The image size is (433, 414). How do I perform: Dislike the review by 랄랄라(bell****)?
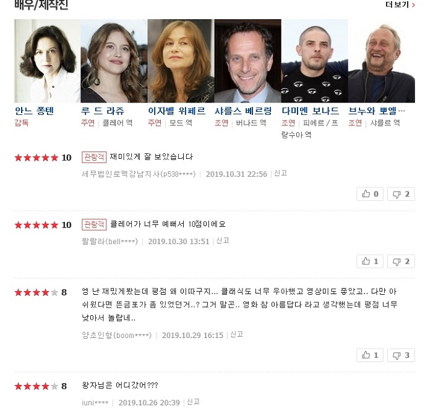click(x=401, y=261)
